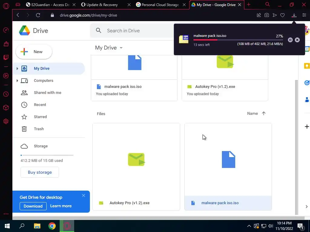Open Easy Setup menu icon
The image size is (310, 232).
pos(304,15)
